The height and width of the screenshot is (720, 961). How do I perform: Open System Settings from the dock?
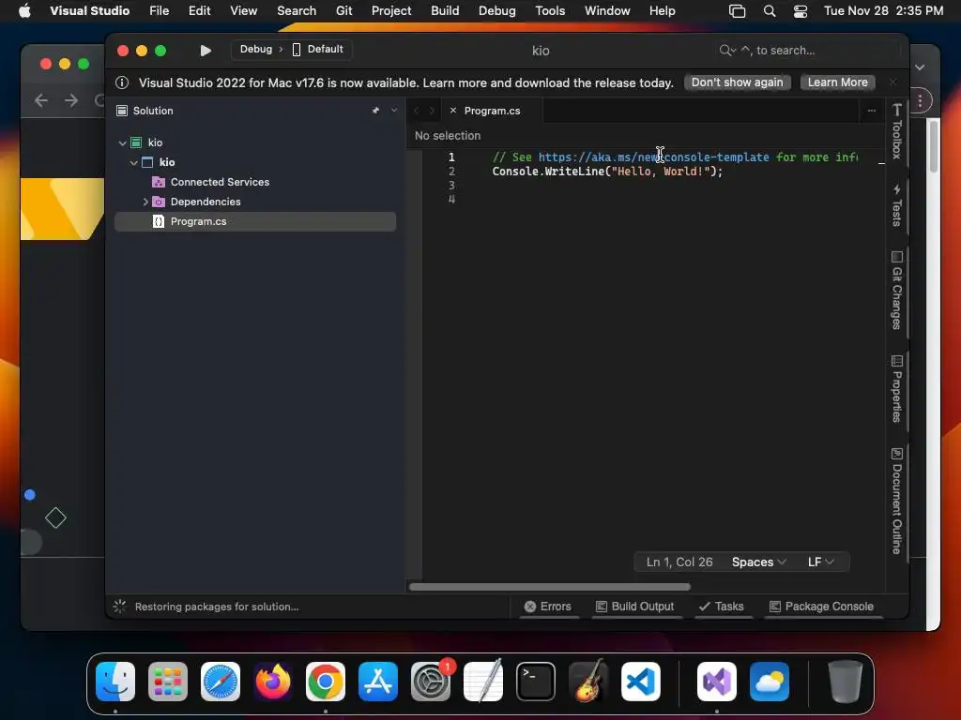[431, 682]
